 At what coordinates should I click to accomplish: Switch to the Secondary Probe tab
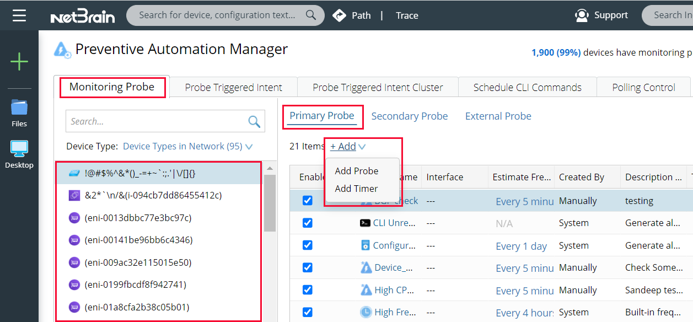[410, 116]
